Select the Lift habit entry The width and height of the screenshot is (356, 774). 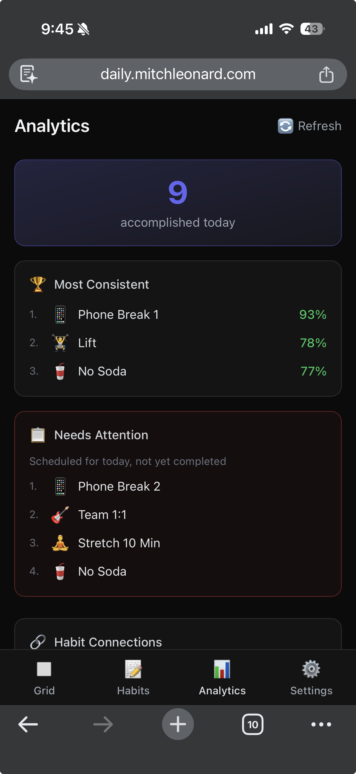coord(178,343)
